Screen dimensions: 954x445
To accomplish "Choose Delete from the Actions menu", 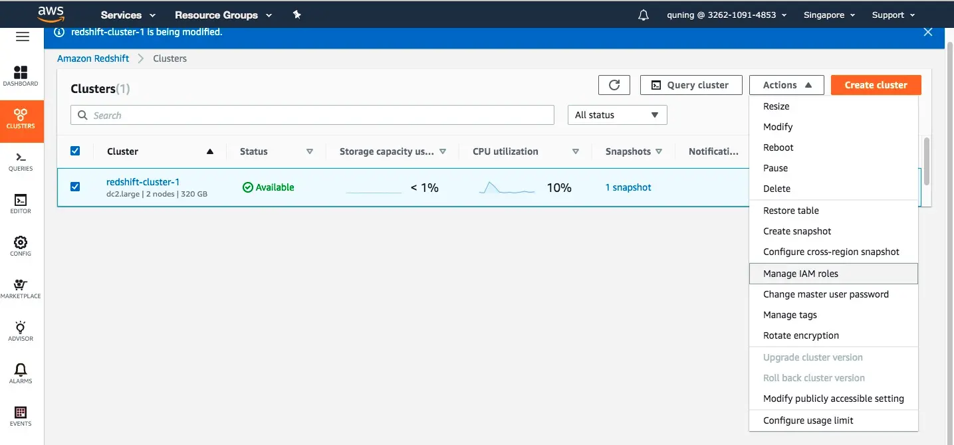I will (834, 189).
